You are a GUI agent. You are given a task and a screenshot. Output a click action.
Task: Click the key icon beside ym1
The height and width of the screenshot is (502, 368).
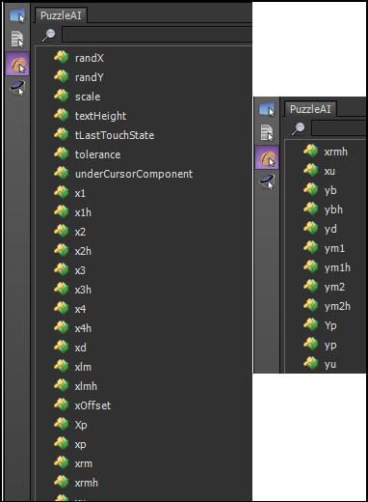(x=310, y=248)
